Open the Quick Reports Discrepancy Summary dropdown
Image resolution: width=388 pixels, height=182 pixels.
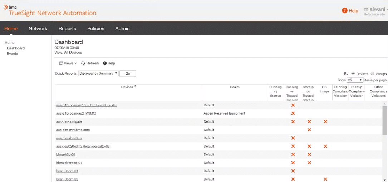pyautogui.click(x=98, y=73)
